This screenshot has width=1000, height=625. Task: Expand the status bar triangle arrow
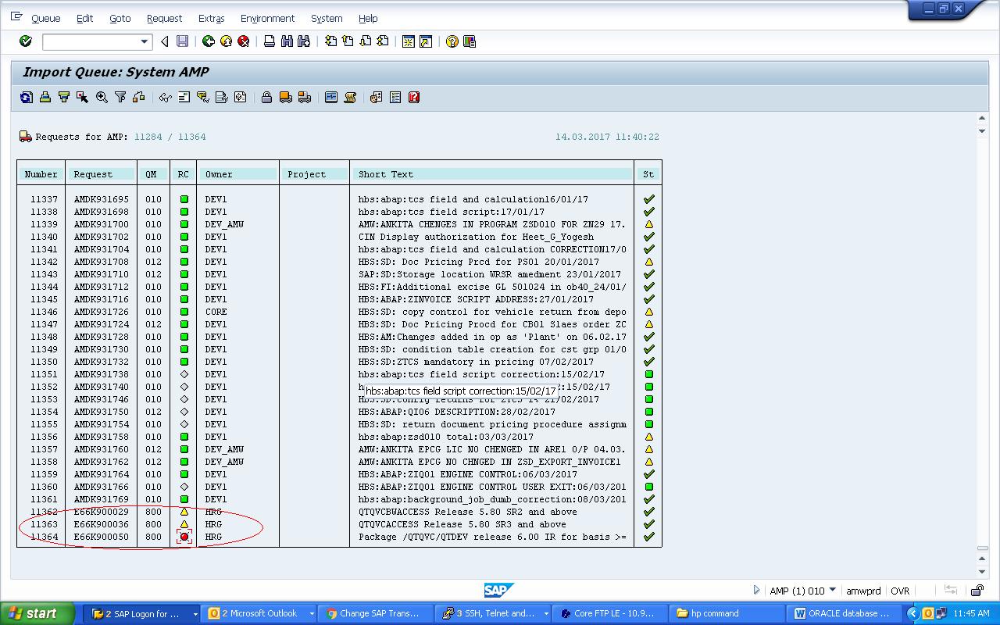pyautogui.click(x=756, y=590)
